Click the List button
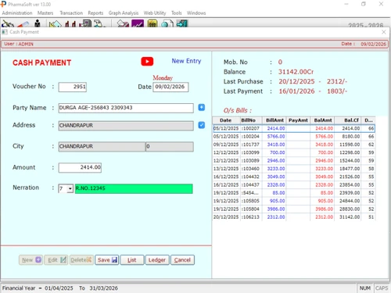This screenshot has width=391, height=293. pyautogui.click(x=132, y=260)
